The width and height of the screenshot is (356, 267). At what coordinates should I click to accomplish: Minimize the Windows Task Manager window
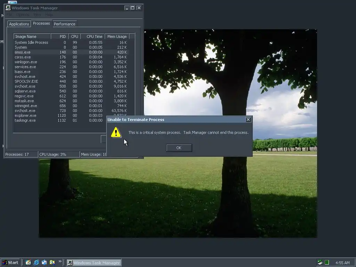(x=127, y=8)
